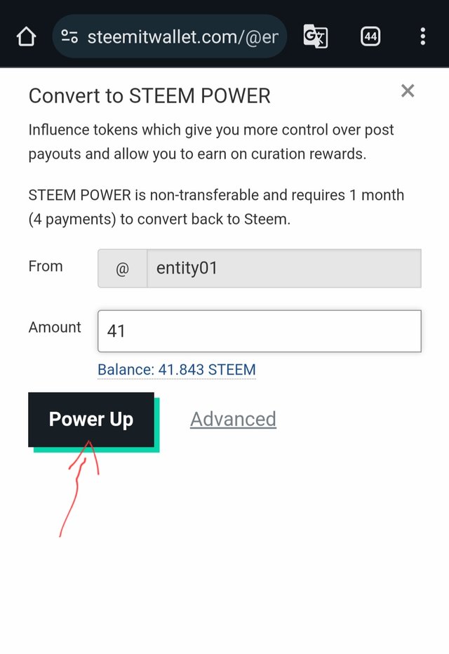Click the Influence tokens description text

[x=210, y=142]
